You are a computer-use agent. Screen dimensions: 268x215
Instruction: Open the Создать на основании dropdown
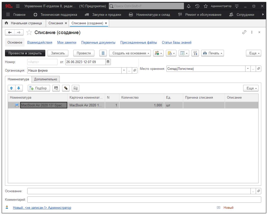(x=130, y=53)
